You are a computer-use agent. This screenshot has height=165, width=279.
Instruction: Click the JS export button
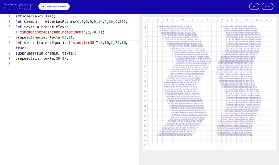click(x=254, y=7)
